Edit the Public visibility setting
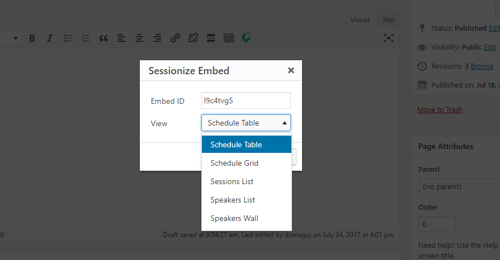This screenshot has height=260, width=500. coord(490,47)
